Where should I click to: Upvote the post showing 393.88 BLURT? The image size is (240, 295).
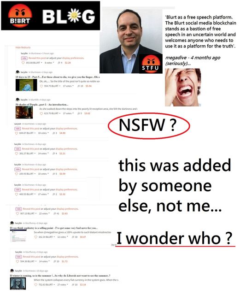point(23,63)
